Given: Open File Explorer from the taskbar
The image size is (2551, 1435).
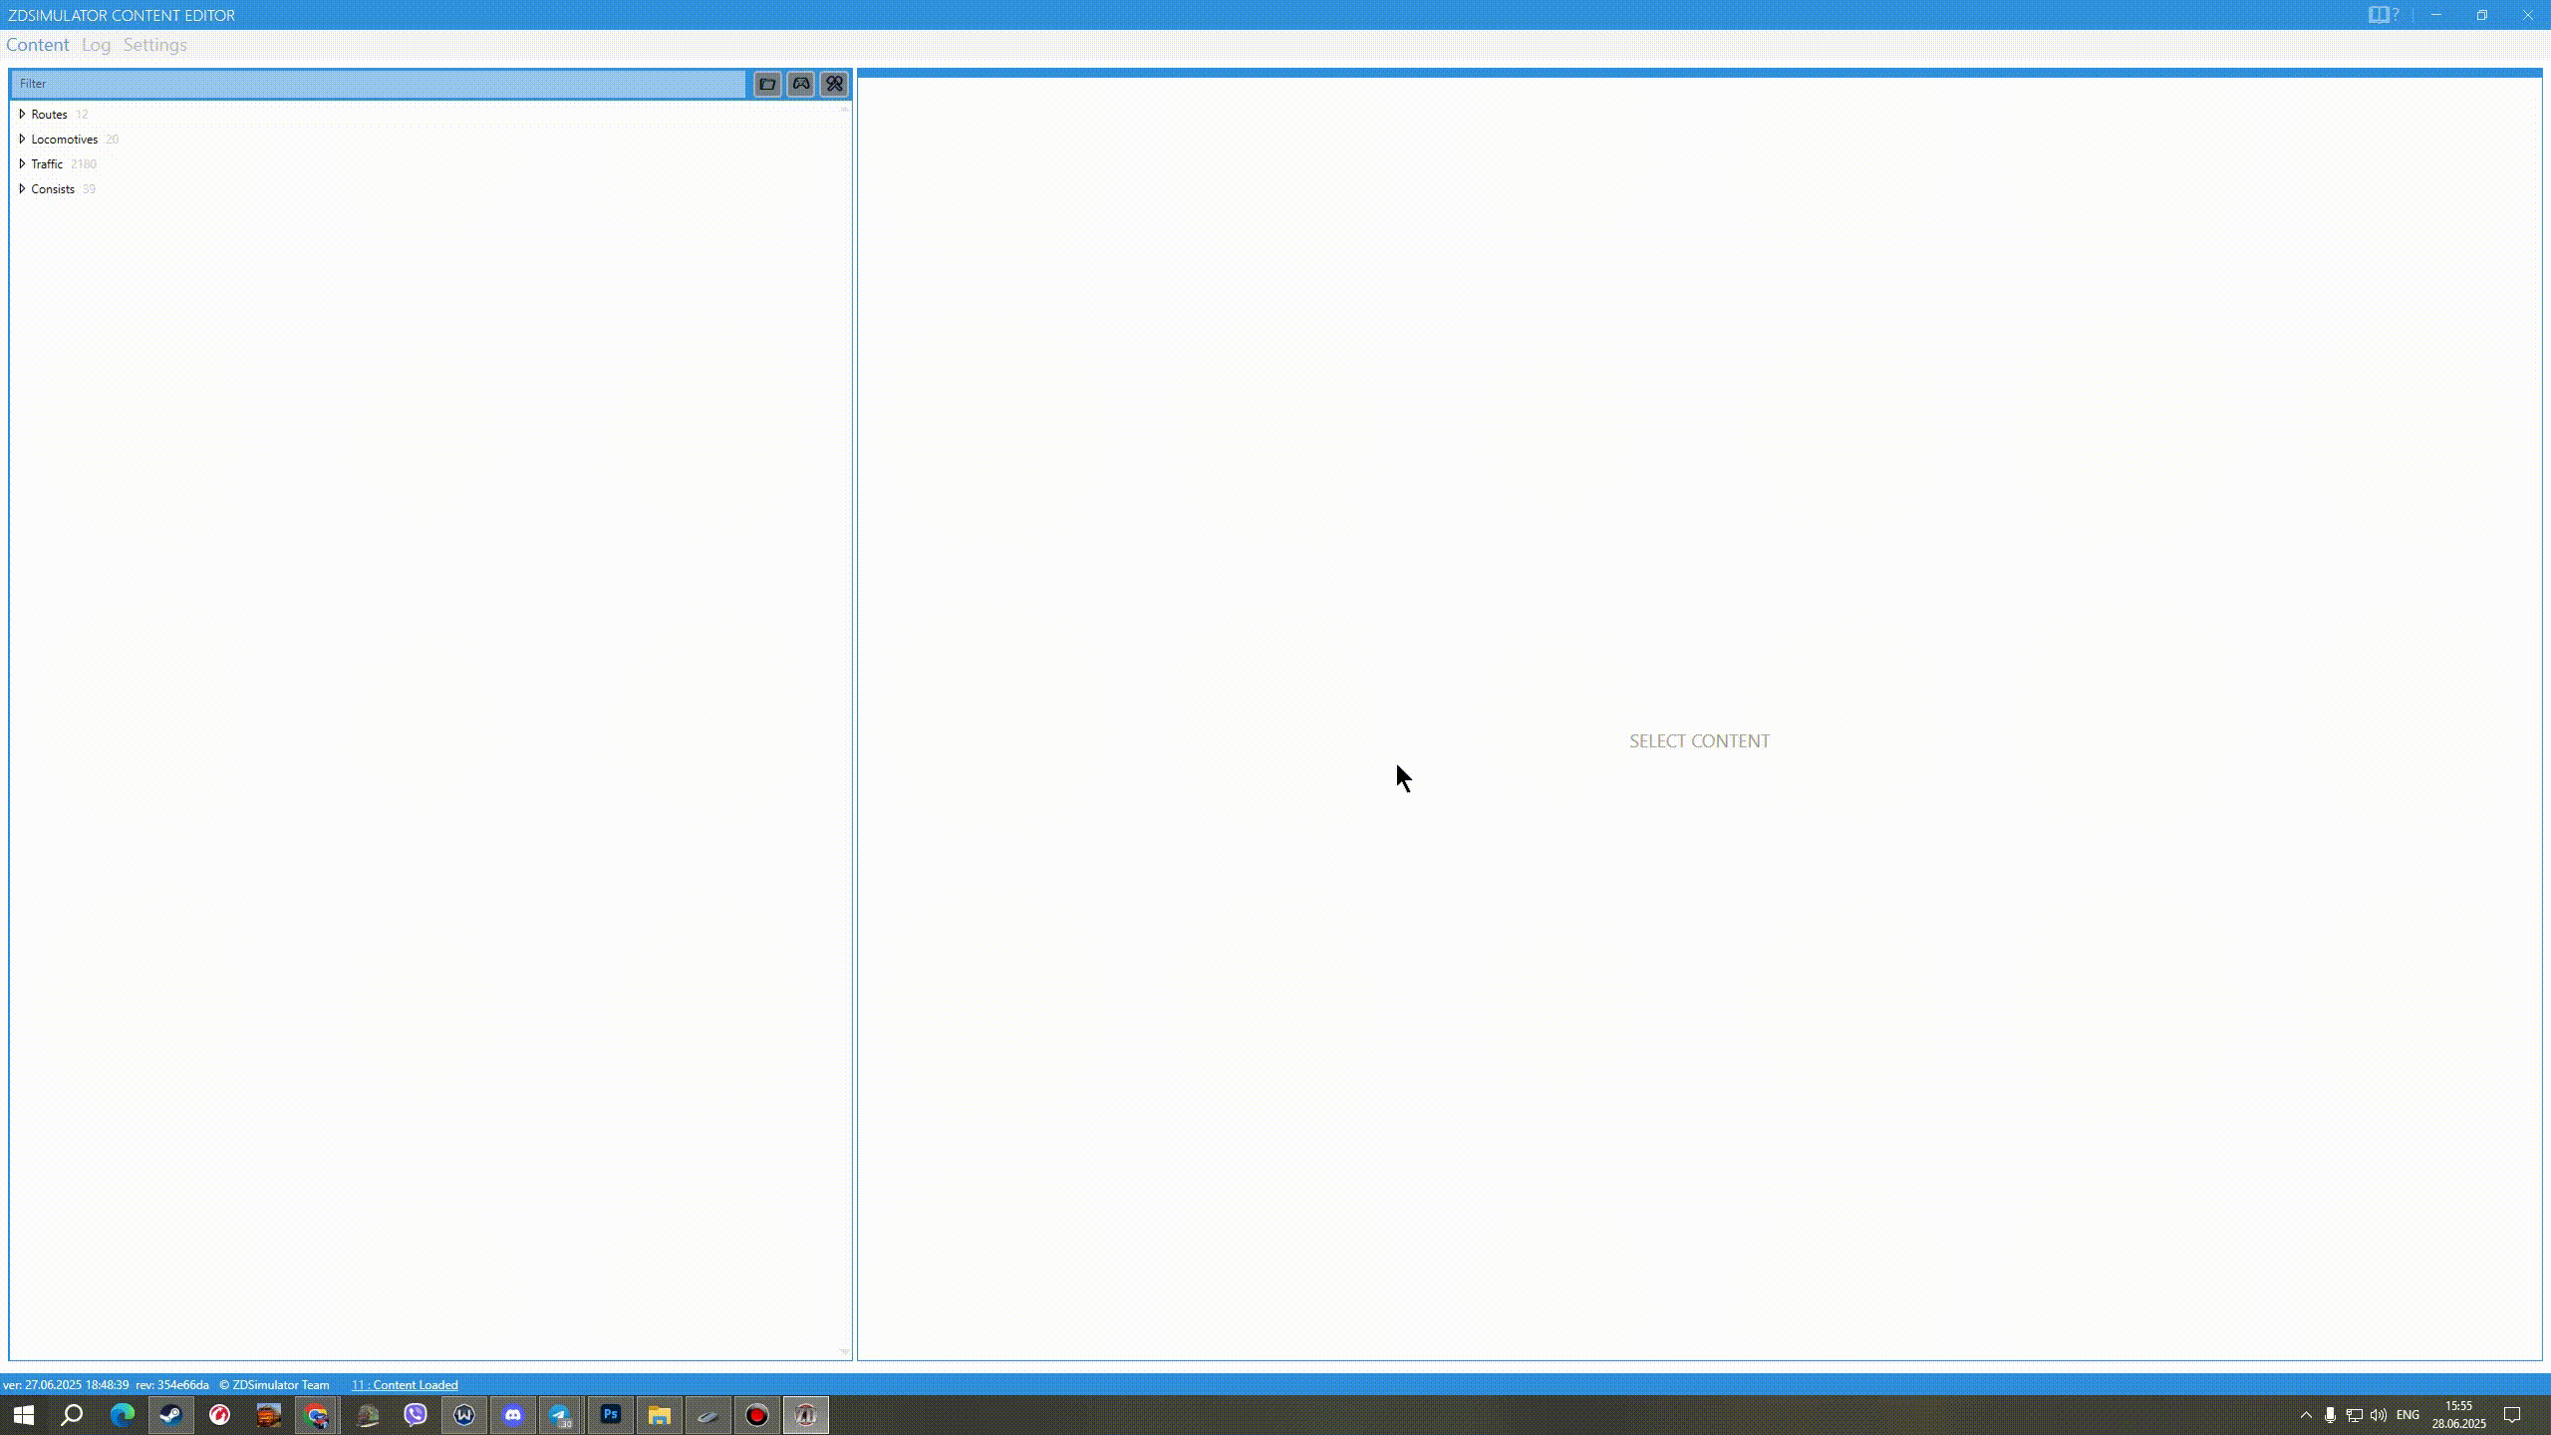Looking at the screenshot, I should [660, 1414].
